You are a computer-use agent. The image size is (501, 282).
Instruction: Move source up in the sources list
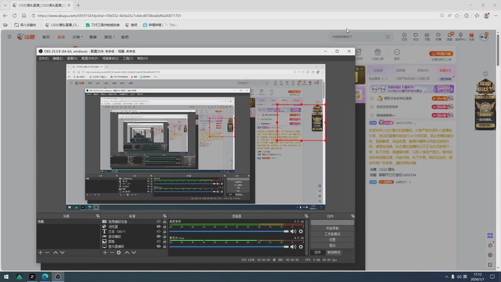coord(127,253)
